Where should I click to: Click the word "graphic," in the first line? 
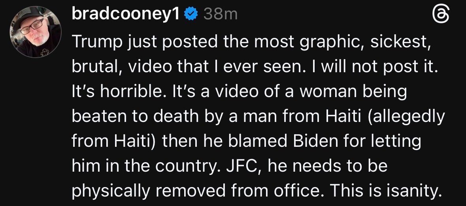(321, 41)
